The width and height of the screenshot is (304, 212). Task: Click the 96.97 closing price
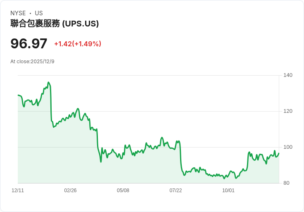(x=29, y=44)
